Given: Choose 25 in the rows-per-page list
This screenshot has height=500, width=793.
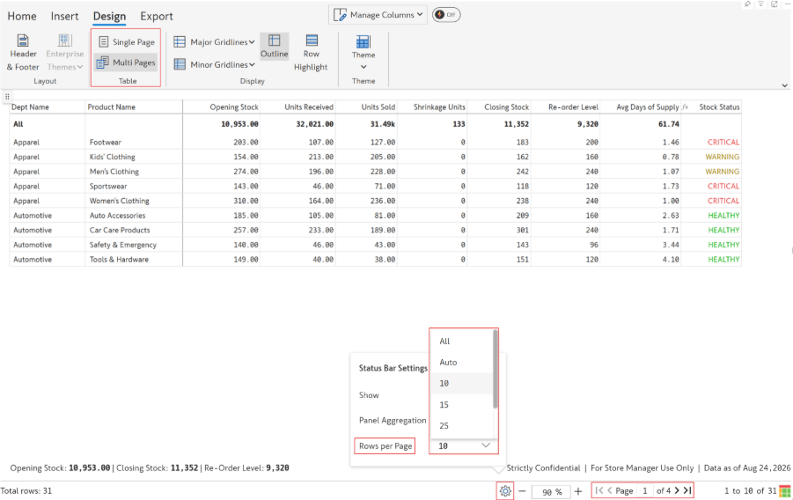Looking at the screenshot, I should coord(460,425).
